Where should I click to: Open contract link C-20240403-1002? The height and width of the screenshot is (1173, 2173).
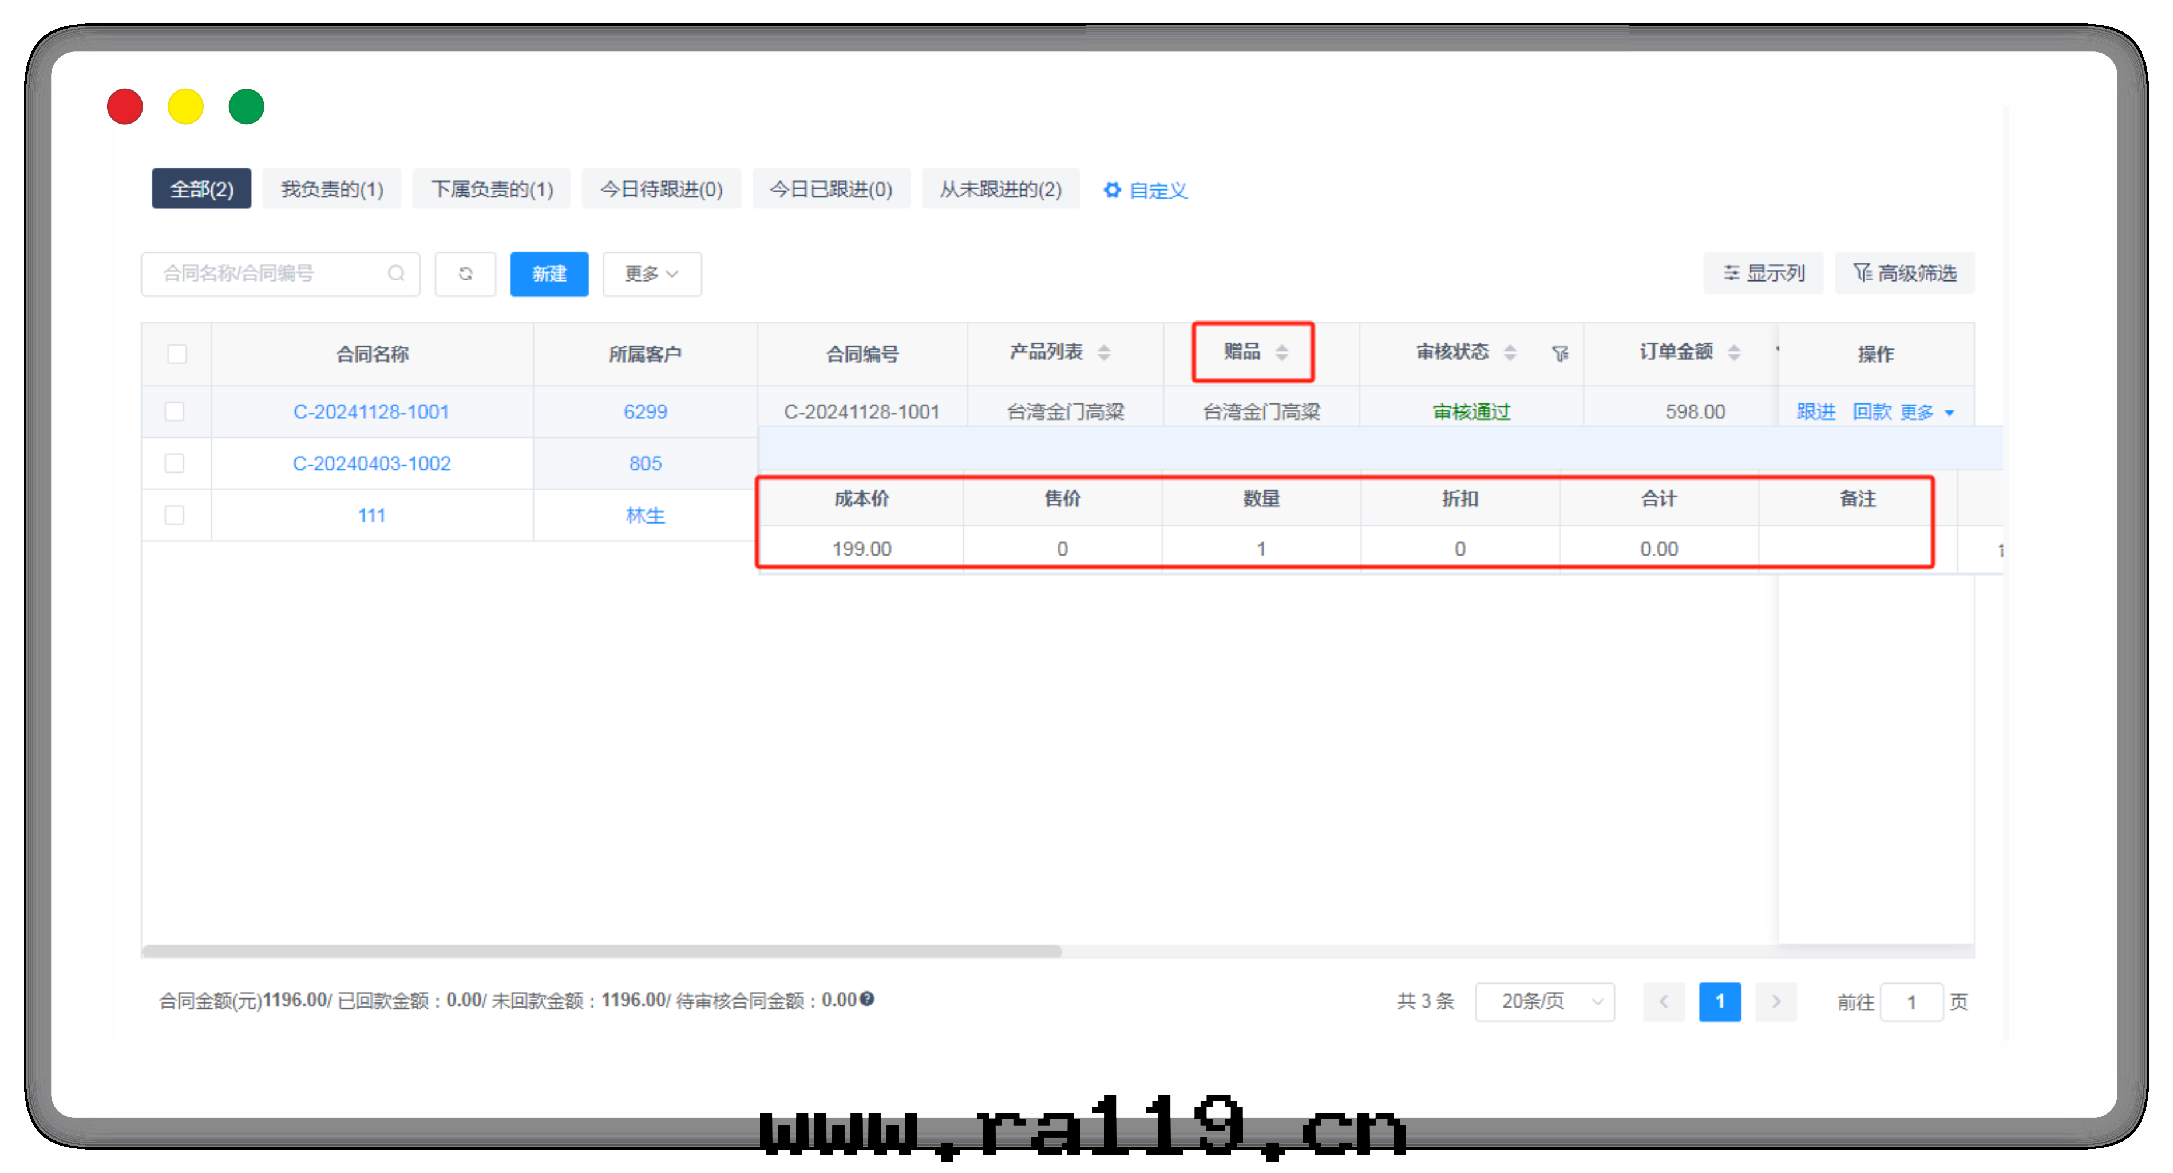coord(371,463)
